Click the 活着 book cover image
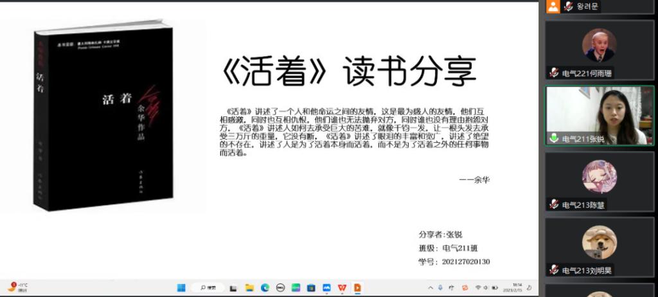 click(x=103, y=114)
